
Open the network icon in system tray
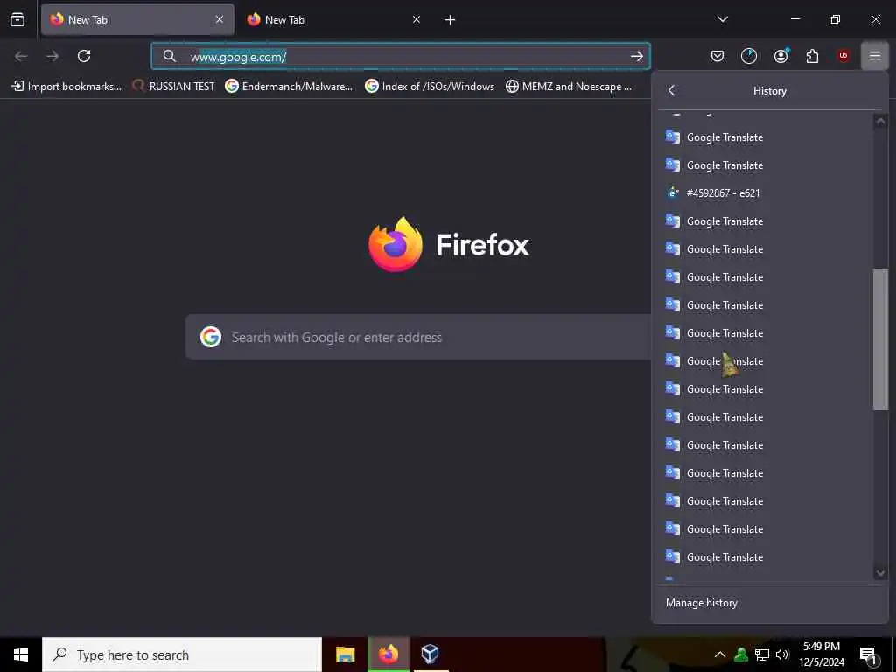[x=762, y=654]
